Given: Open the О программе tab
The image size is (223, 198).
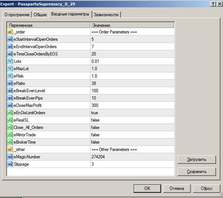Looking at the screenshot, I should click(x=17, y=15).
